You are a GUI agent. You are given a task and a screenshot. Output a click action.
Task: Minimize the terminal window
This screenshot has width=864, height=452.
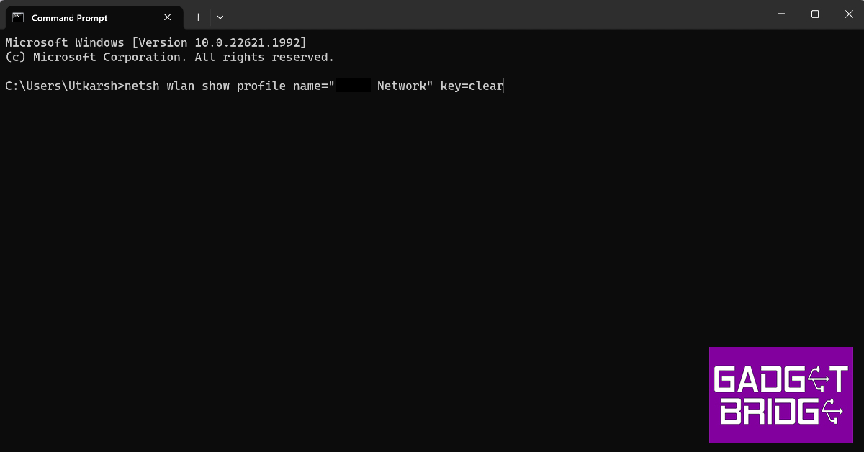click(x=781, y=14)
